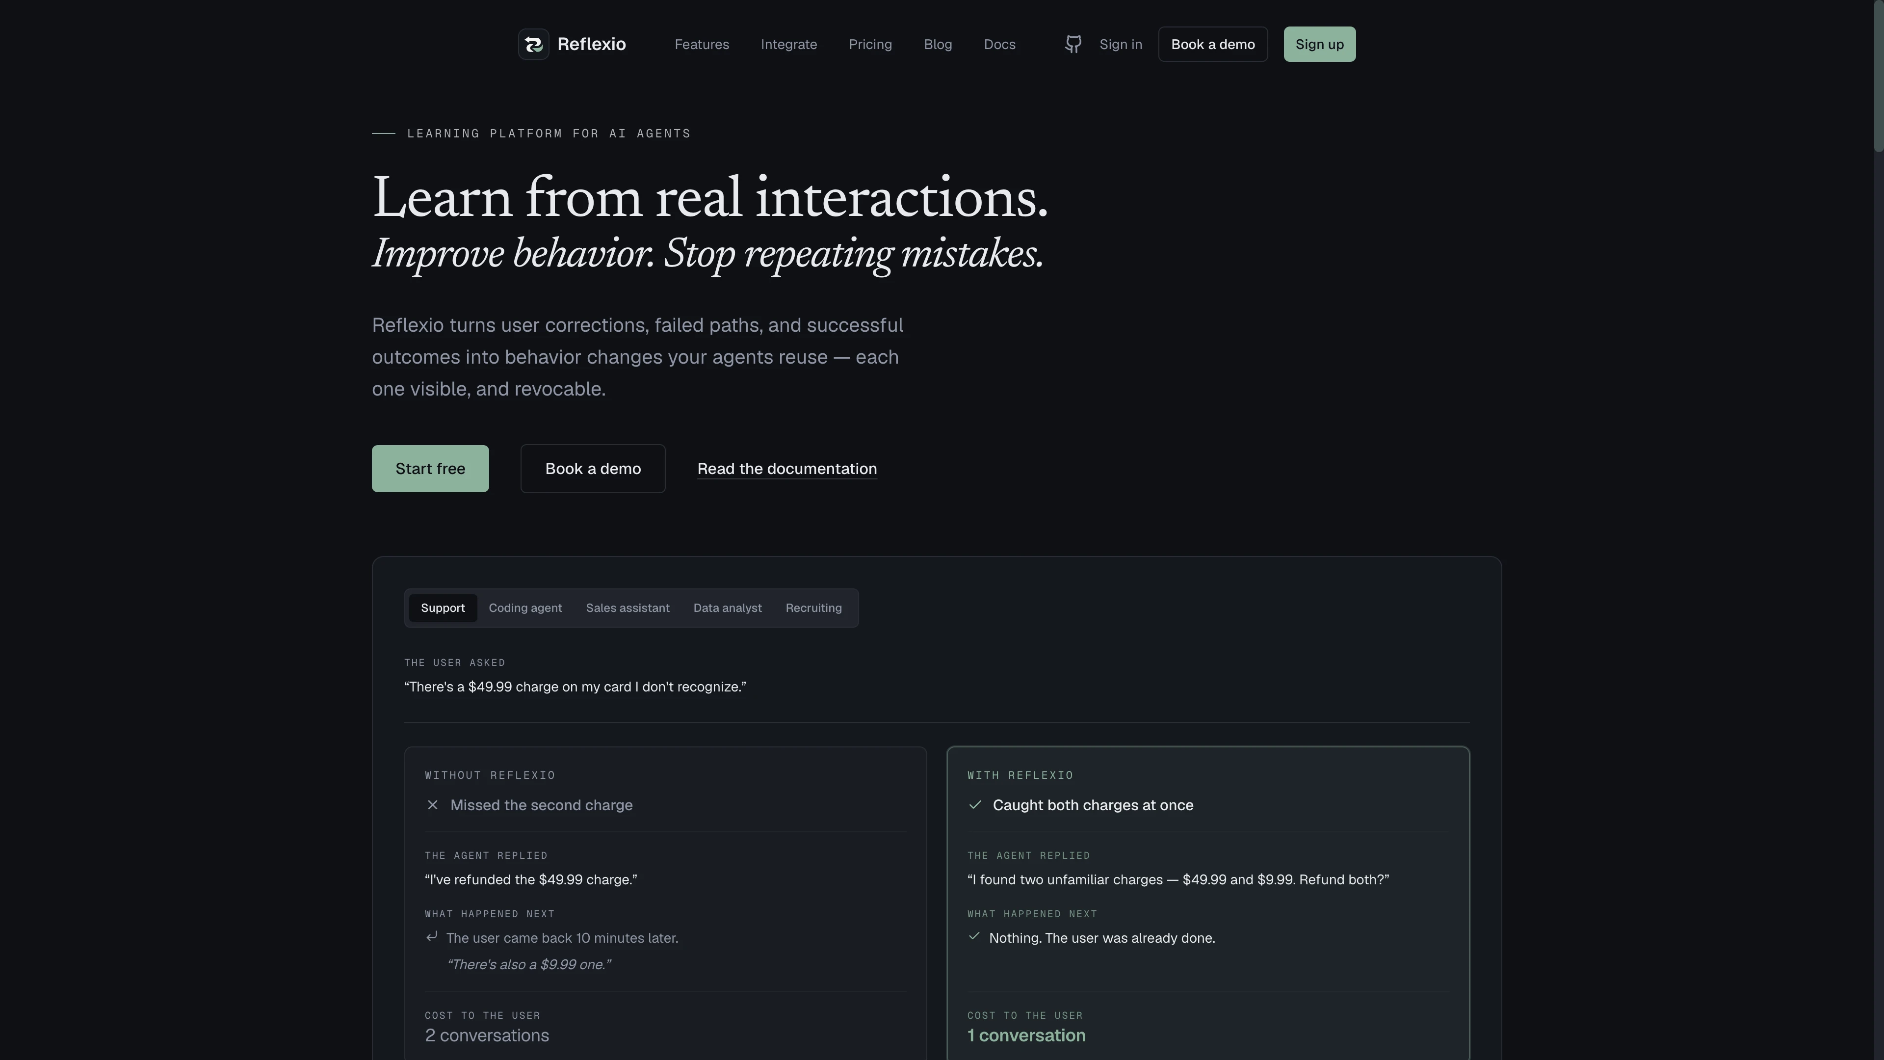Click Book a demo below the hero text
The image size is (1884, 1060).
point(593,469)
